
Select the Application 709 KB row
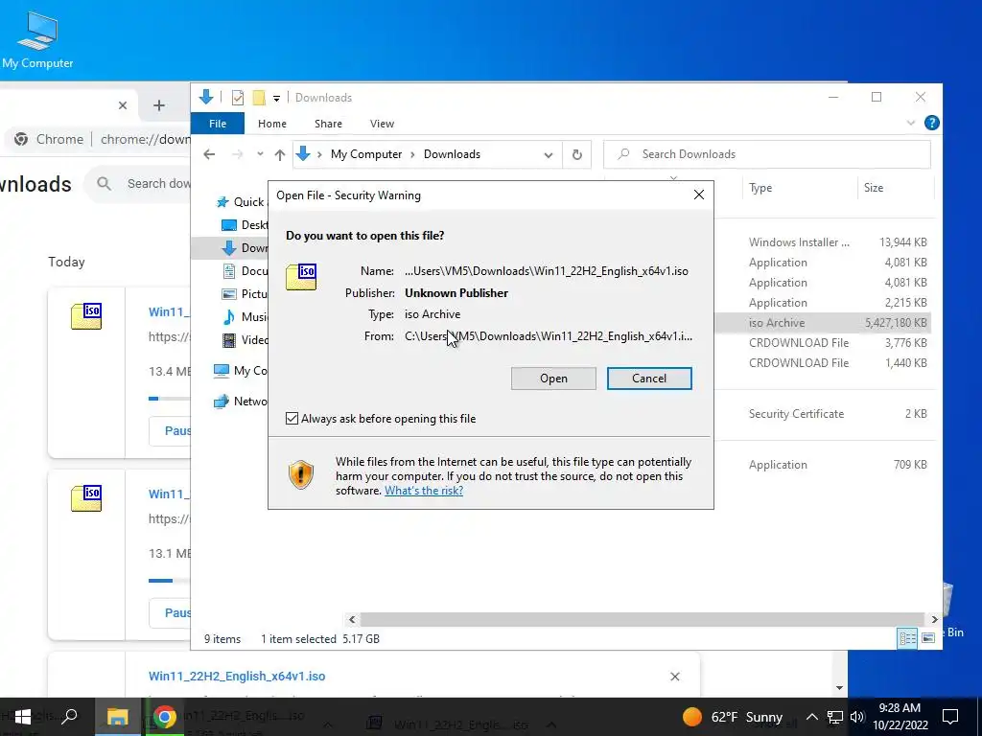pos(822,465)
